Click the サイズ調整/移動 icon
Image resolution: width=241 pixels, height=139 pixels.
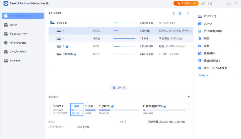click(x=200, y=31)
